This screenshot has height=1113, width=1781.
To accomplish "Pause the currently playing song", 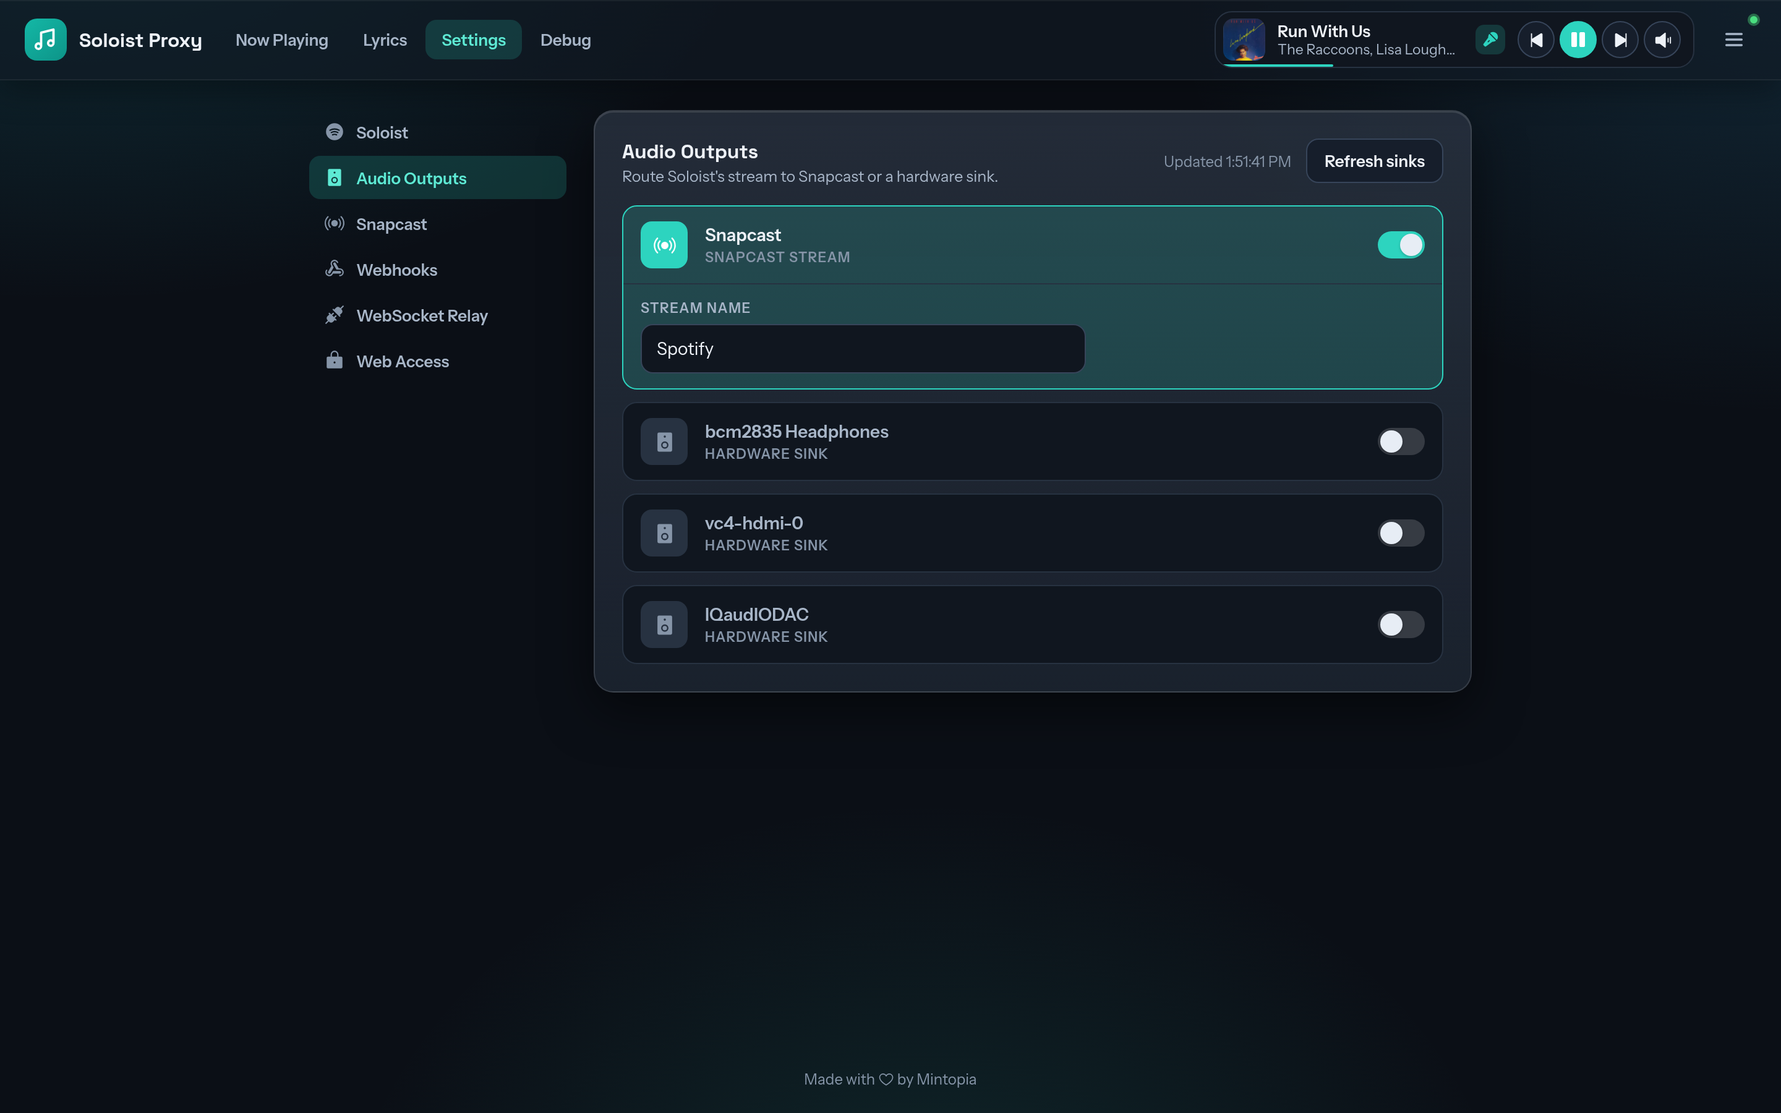I will point(1578,40).
